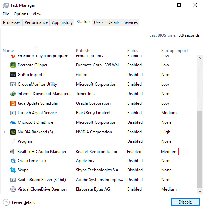Click the scrollbar down arrow
The height and width of the screenshot is (211, 203).
pos(200,191)
